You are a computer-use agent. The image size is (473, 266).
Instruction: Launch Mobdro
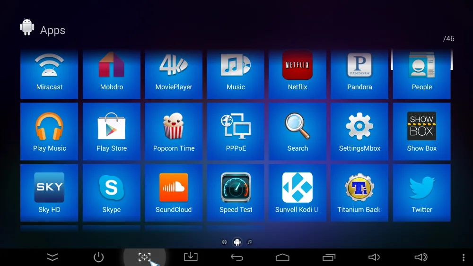(x=111, y=74)
